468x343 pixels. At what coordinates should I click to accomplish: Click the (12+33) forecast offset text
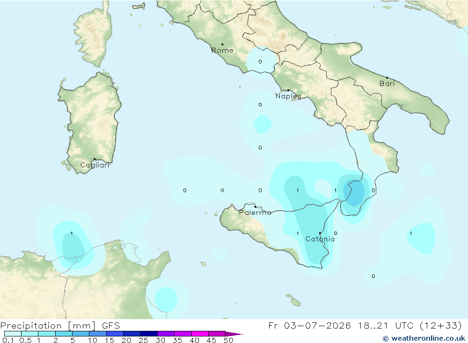441,325
